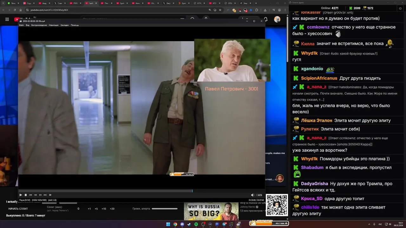The width and height of the screenshot is (406, 228).
Task: Switch to the Kick 'Stre' tab
Action: pos(13,3)
